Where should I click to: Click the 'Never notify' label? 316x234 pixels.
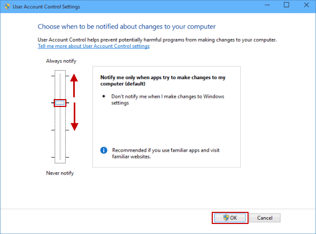(x=60, y=173)
